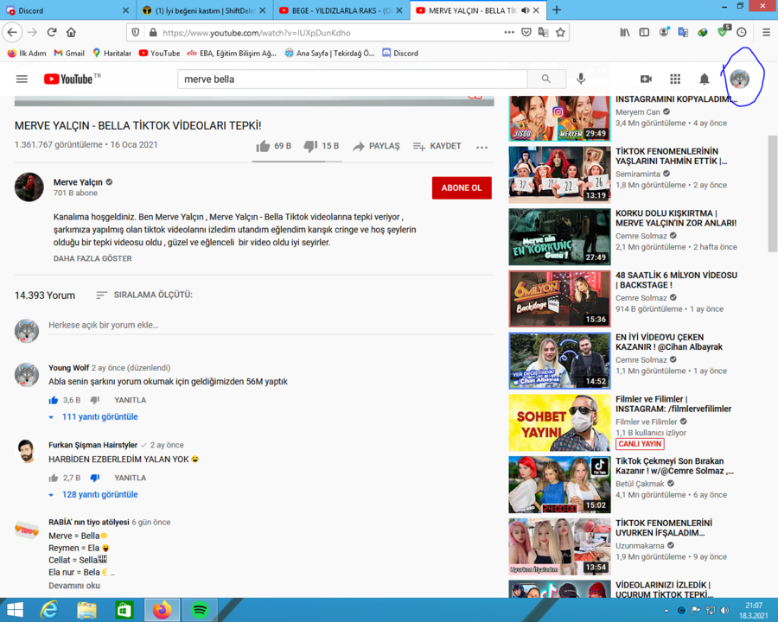The width and height of the screenshot is (778, 622).
Task: Toggle the Firefox sidebar view
Action: click(644, 32)
